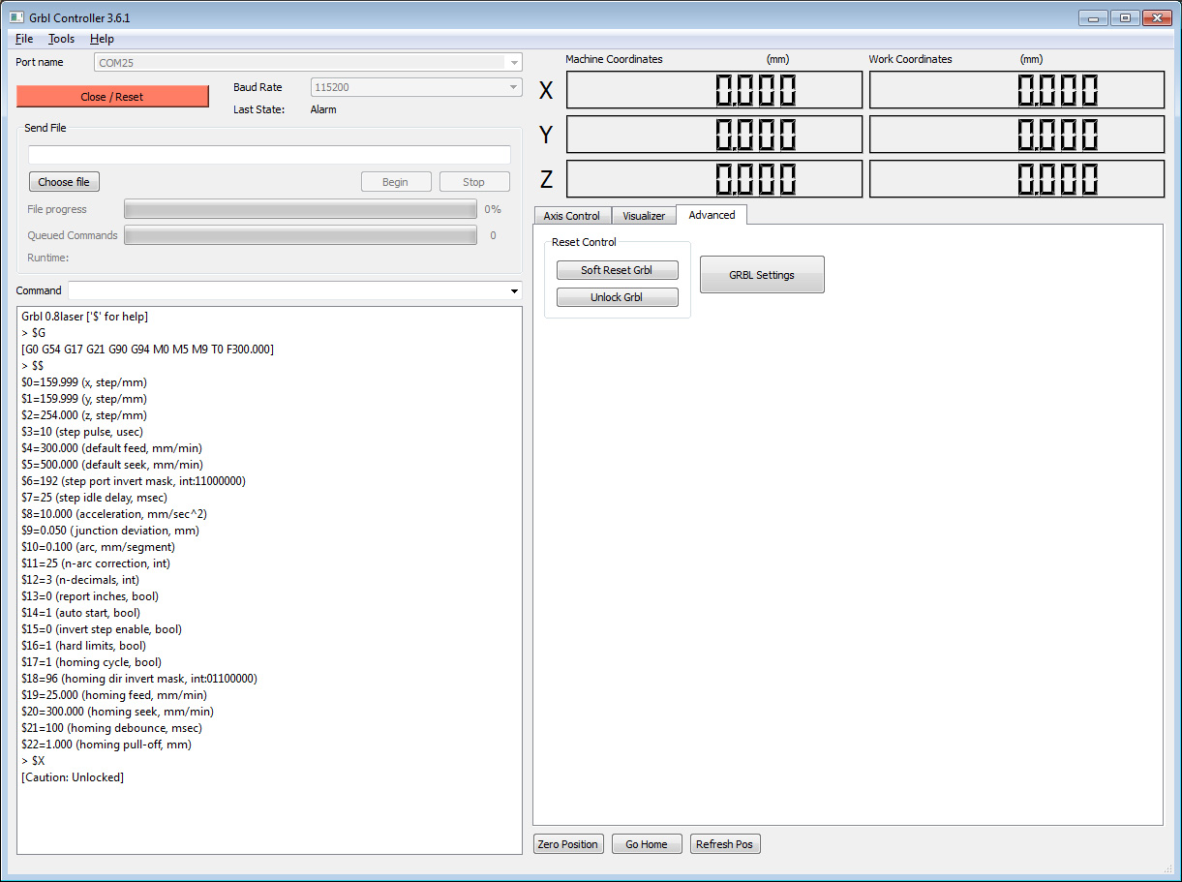Click the Last State "Alarm" value

323,109
